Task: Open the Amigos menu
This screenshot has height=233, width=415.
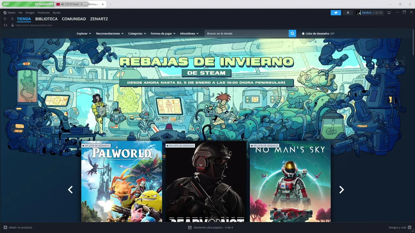Action: click(30, 13)
